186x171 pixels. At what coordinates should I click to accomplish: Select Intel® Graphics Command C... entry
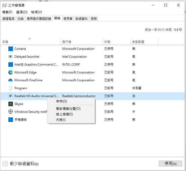(36, 65)
